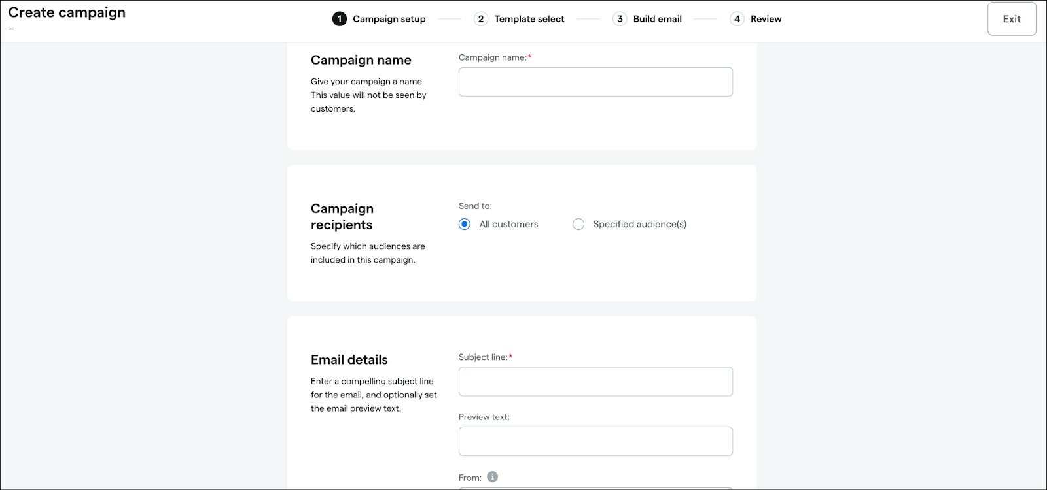This screenshot has width=1047, height=490.
Task: Exit the create campaign wizard
Action: coord(1012,19)
